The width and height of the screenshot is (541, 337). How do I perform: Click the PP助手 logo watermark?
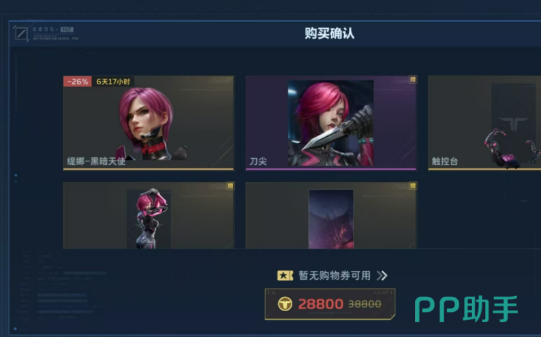pyautogui.click(x=466, y=308)
